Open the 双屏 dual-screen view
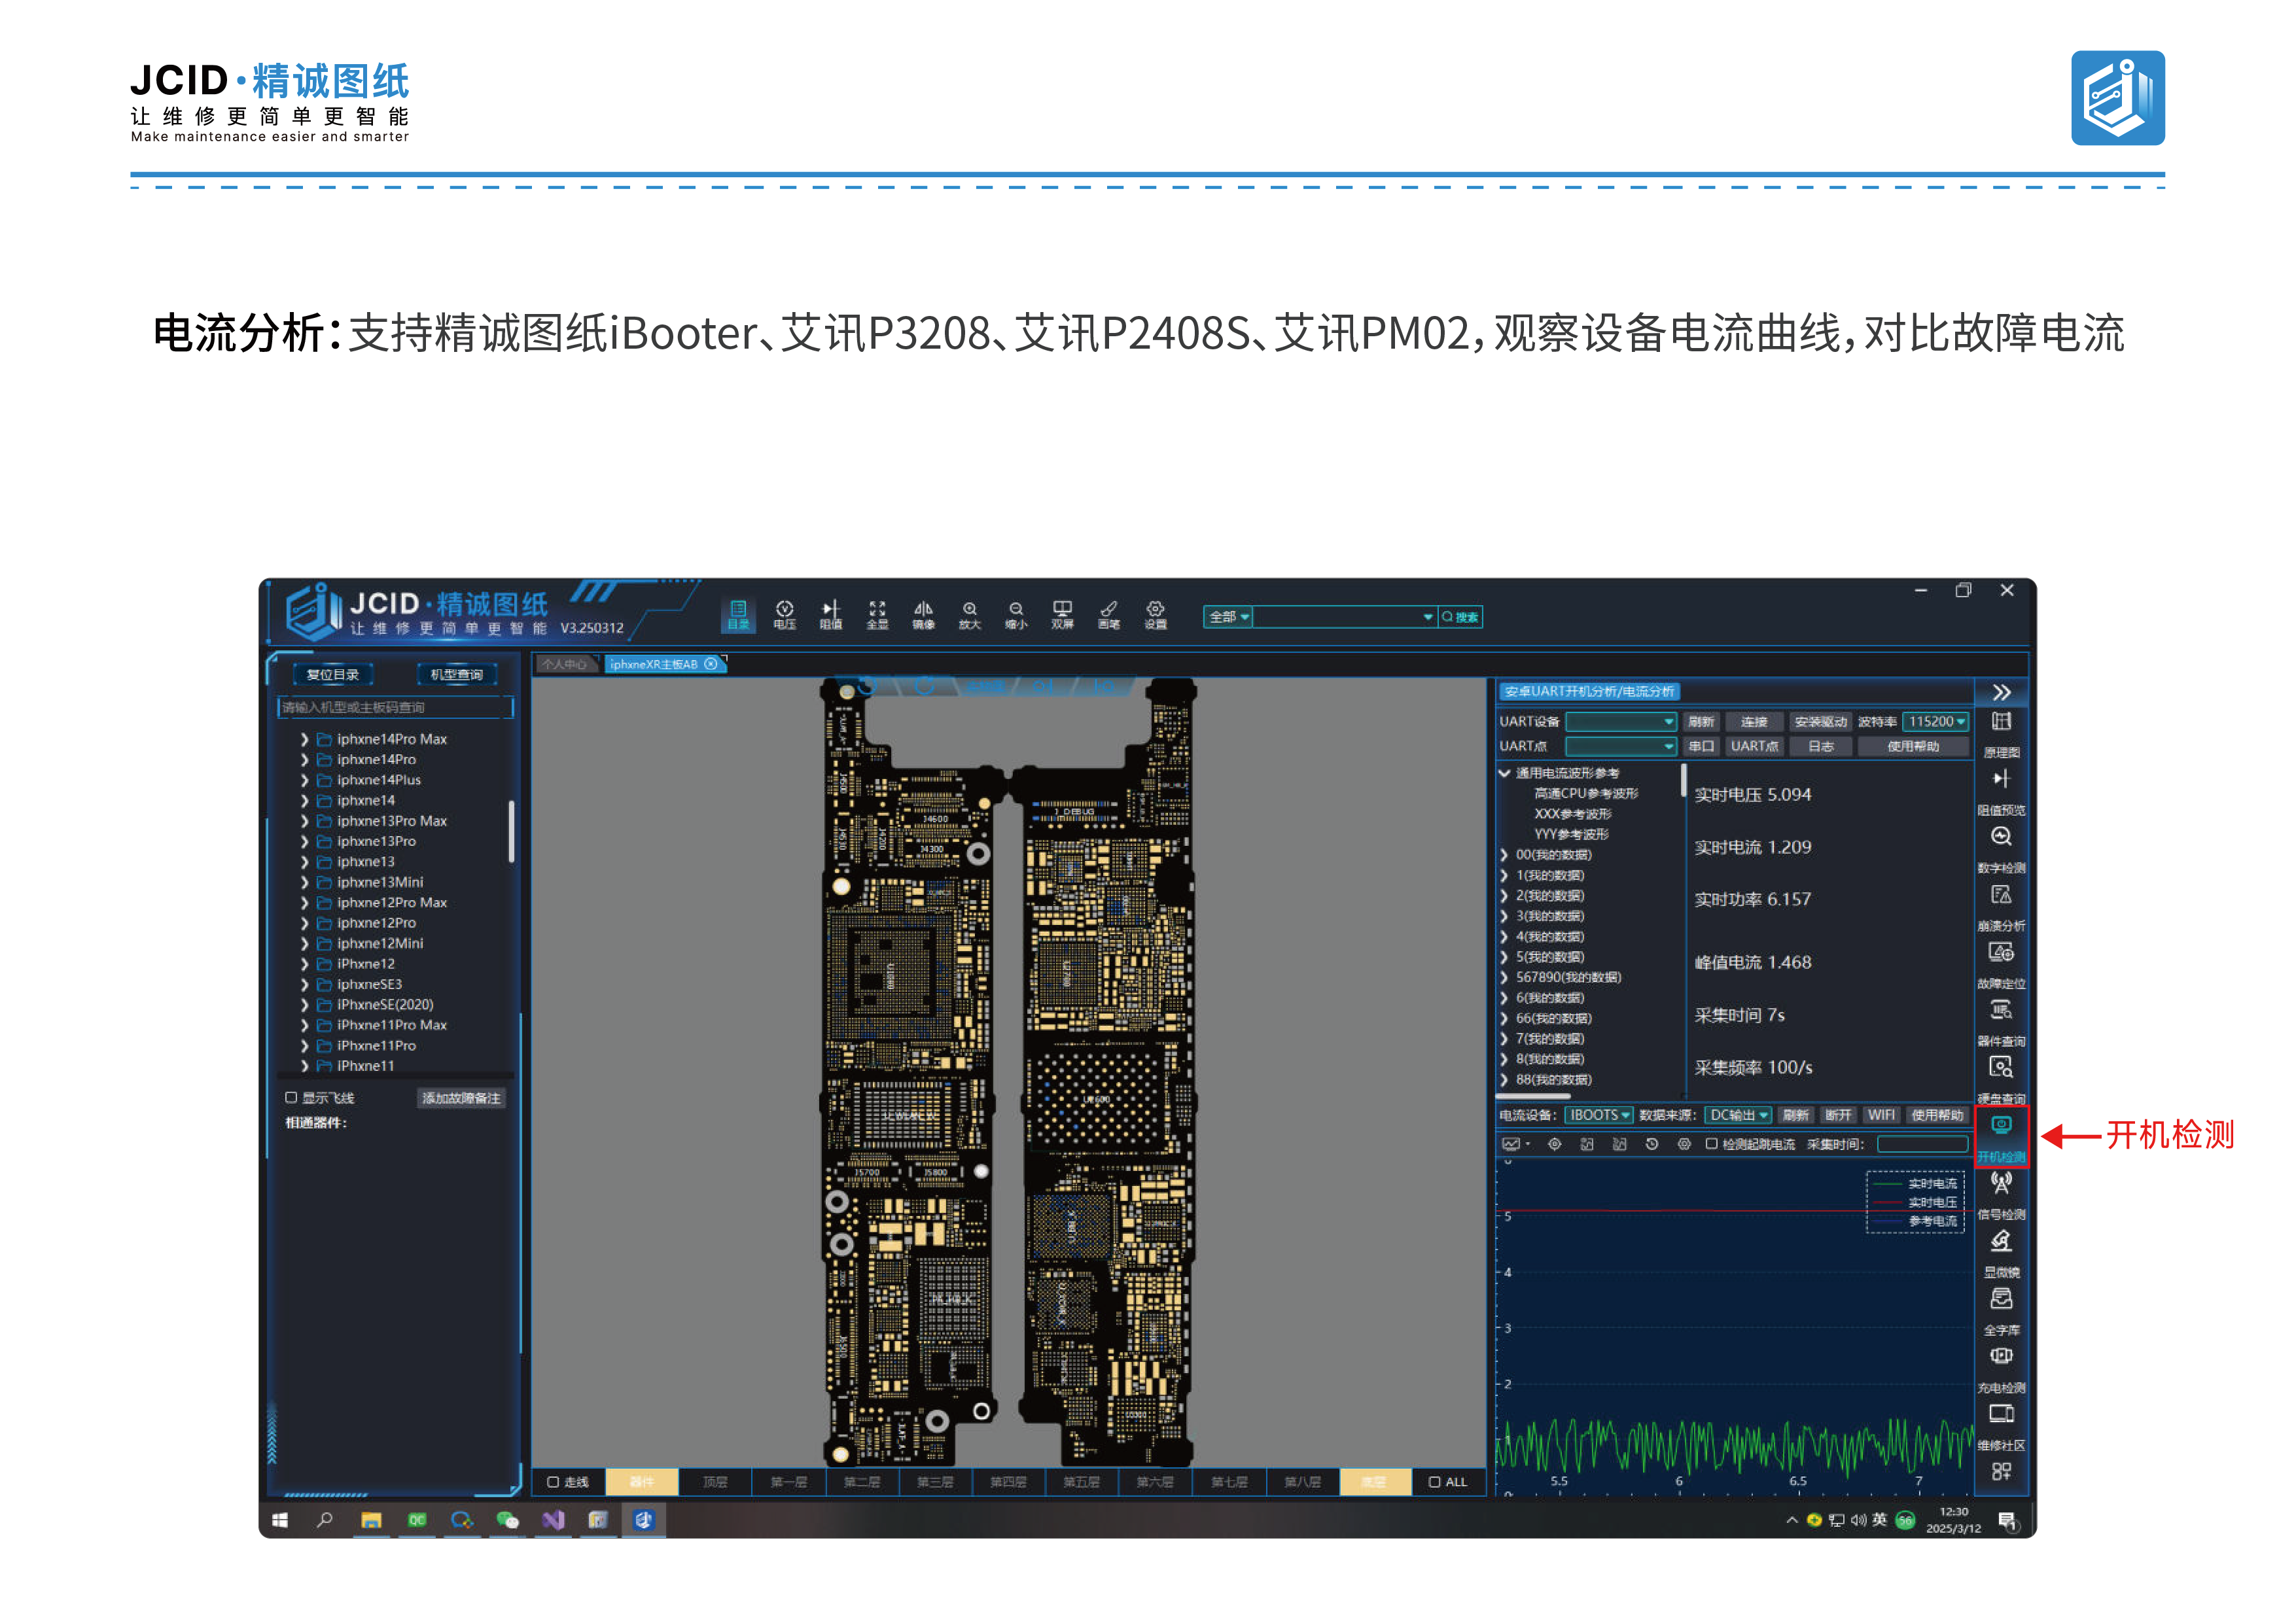The height and width of the screenshot is (1623, 2296). point(1062,614)
